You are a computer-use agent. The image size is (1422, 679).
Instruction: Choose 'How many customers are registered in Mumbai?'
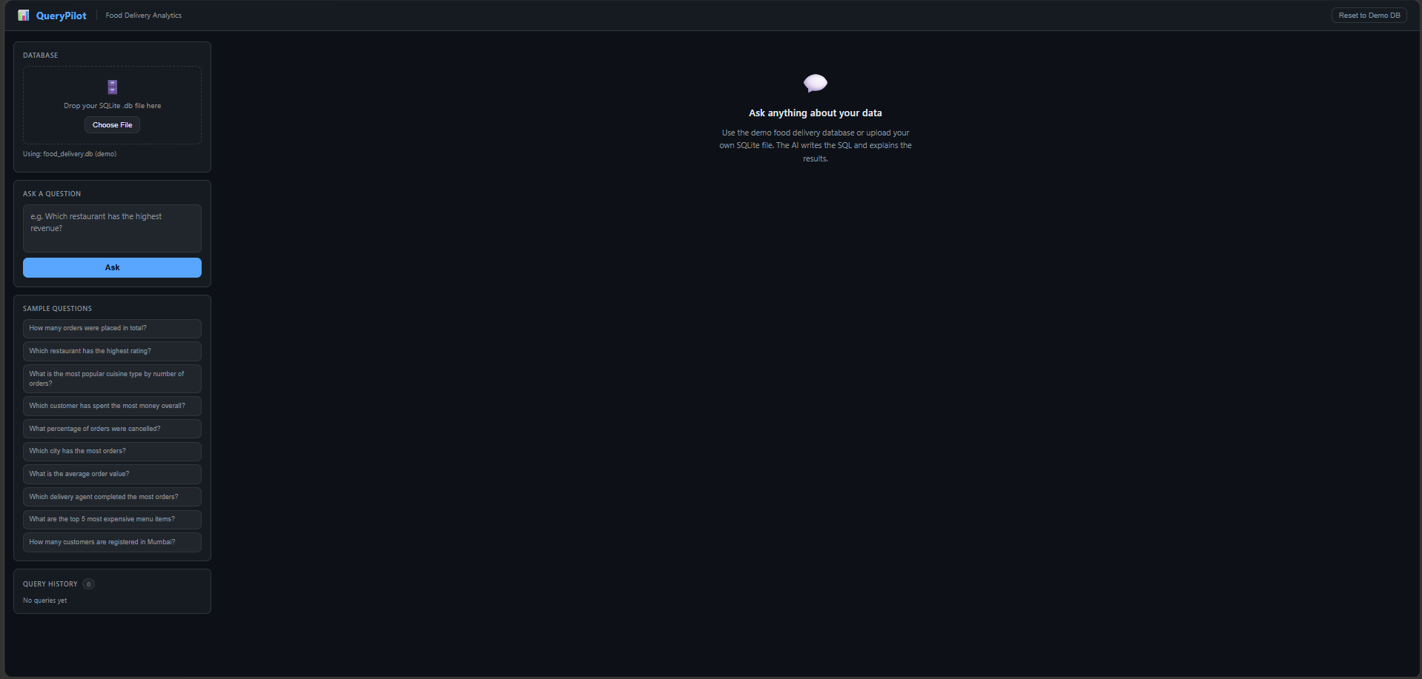pyautogui.click(x=112, y=542)
